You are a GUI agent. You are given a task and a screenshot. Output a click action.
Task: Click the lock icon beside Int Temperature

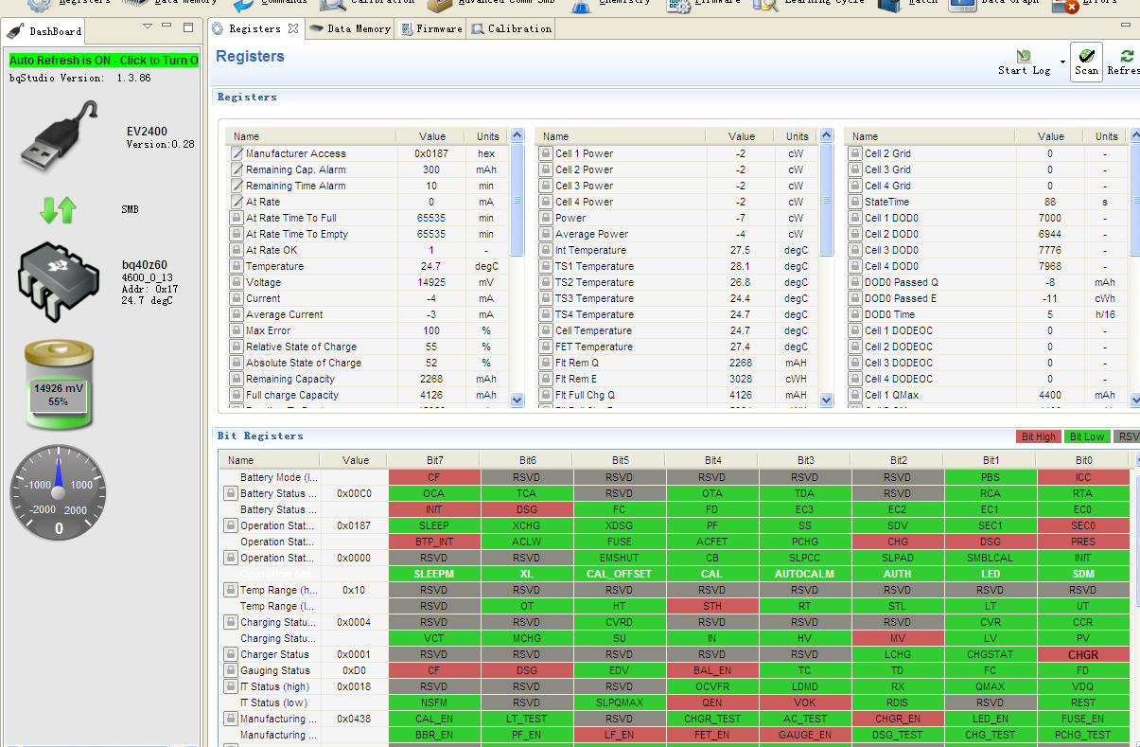tap(546, 250)
